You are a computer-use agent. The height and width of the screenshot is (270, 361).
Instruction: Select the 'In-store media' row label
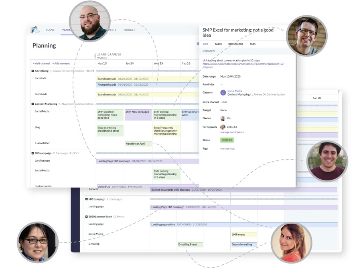[43, 186]
